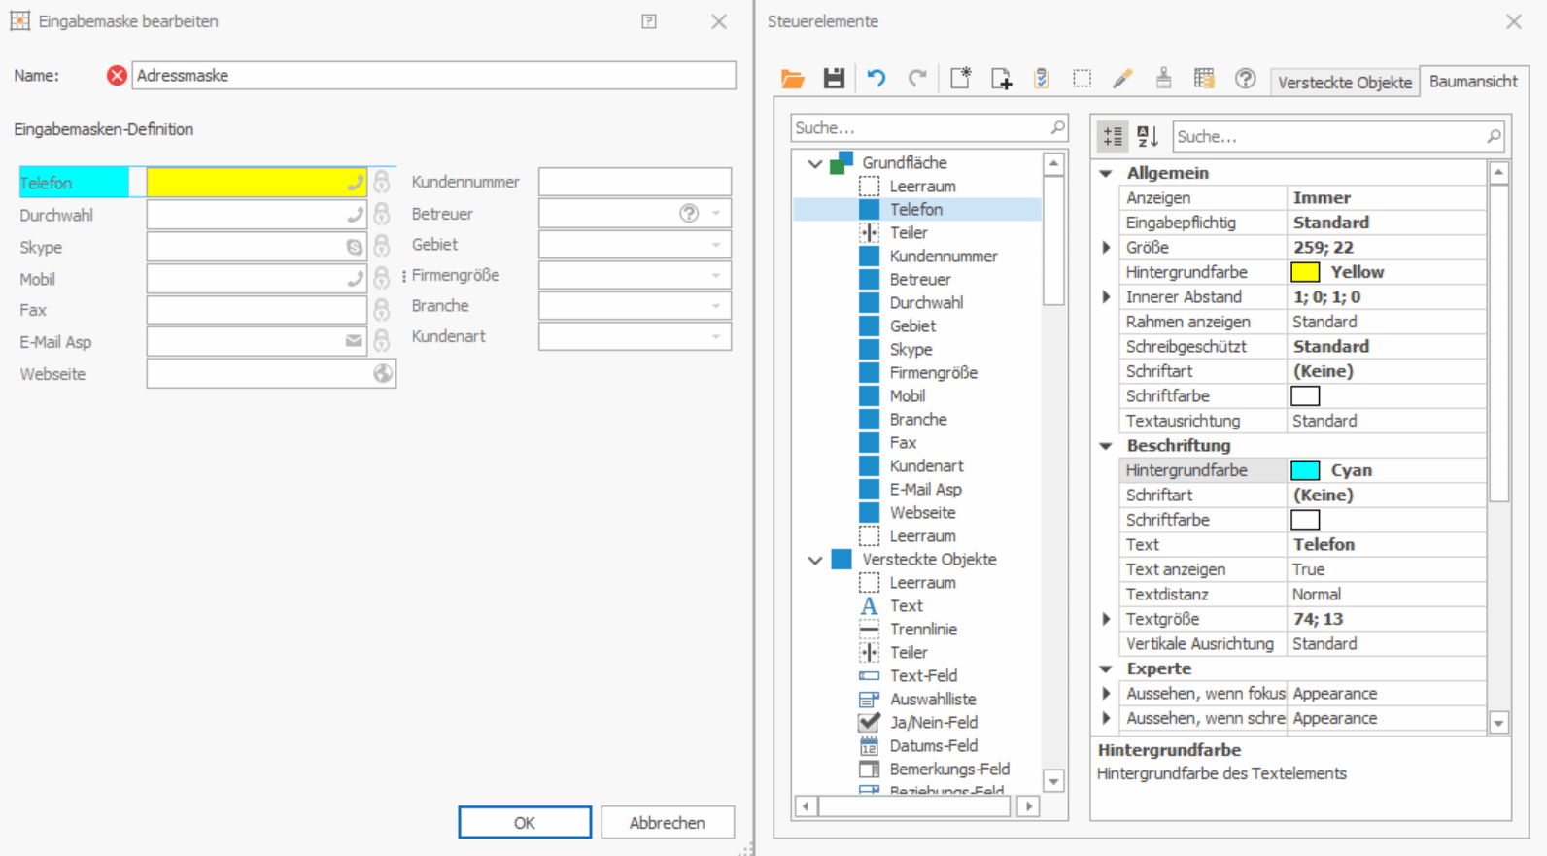Click the add page with plus icon
This screenshot has width=1547, height=856.
[x=1001, y=79]
